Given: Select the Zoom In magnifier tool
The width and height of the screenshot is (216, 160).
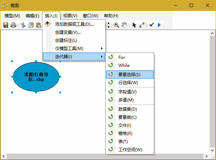Looking at the screenshot, I should (x=116, y=25).
